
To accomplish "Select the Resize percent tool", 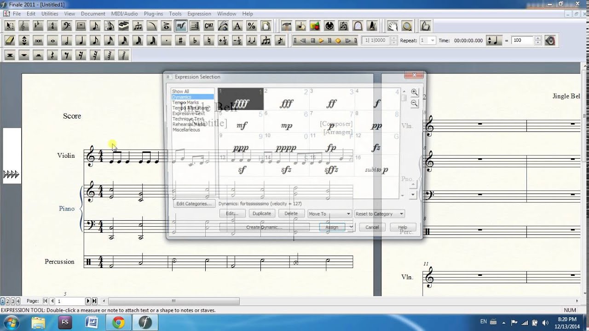I will [252, 26].
